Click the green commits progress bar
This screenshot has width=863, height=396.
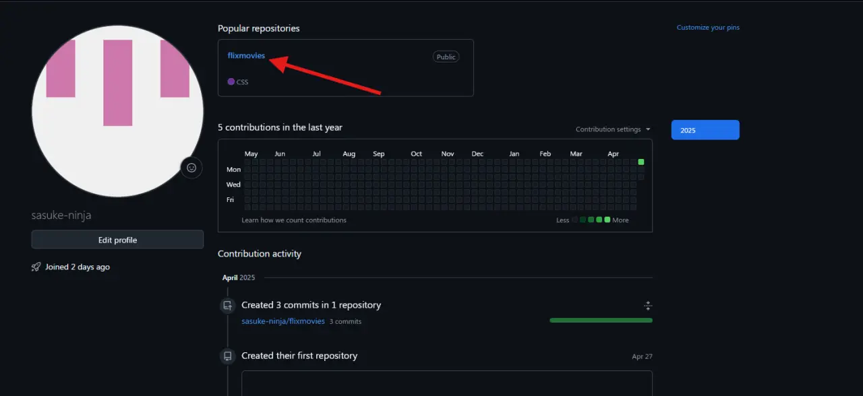[601, 321]
